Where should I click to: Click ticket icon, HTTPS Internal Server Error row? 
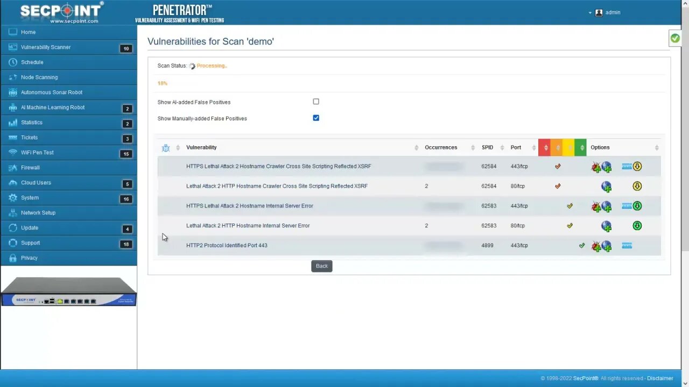627,206
